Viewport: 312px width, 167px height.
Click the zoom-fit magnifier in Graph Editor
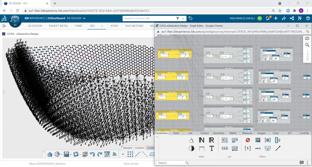pyautogui.click(x=307, y=45)
